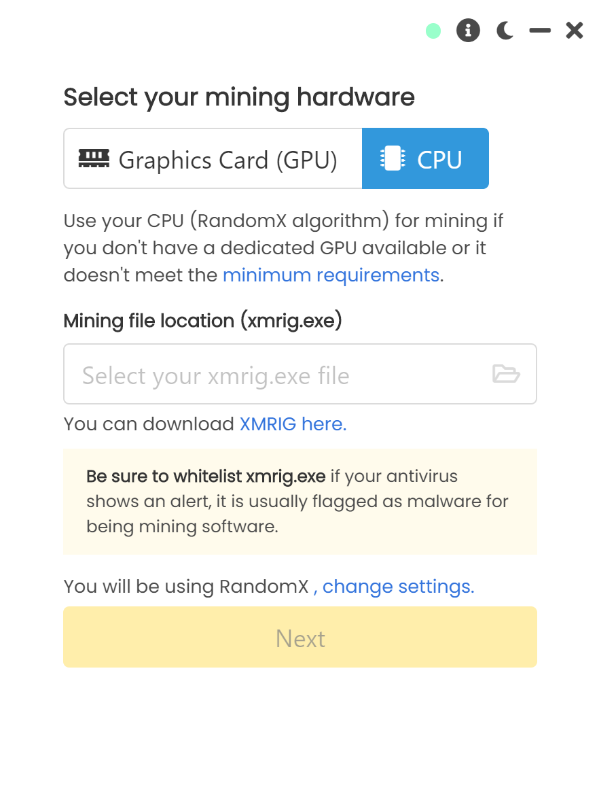Browse for the file with the folder icon
The width and height of the screenshot is (599, 794).
[x=506, y=374]
